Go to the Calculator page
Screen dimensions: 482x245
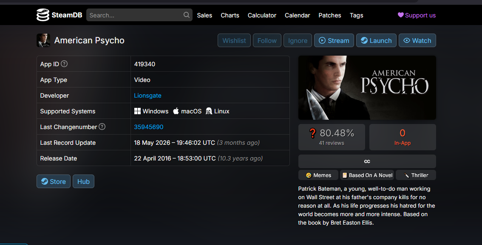262,15
